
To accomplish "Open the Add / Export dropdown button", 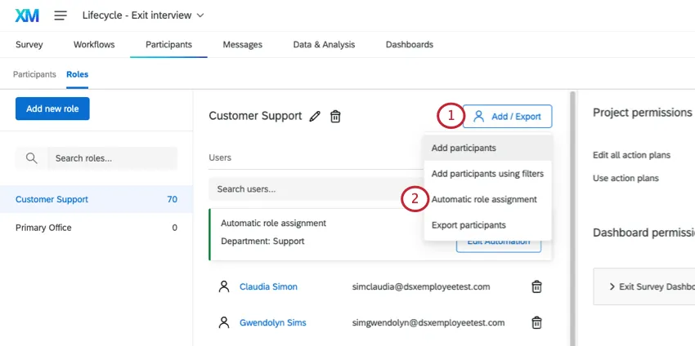I will [x=507, y=117].
